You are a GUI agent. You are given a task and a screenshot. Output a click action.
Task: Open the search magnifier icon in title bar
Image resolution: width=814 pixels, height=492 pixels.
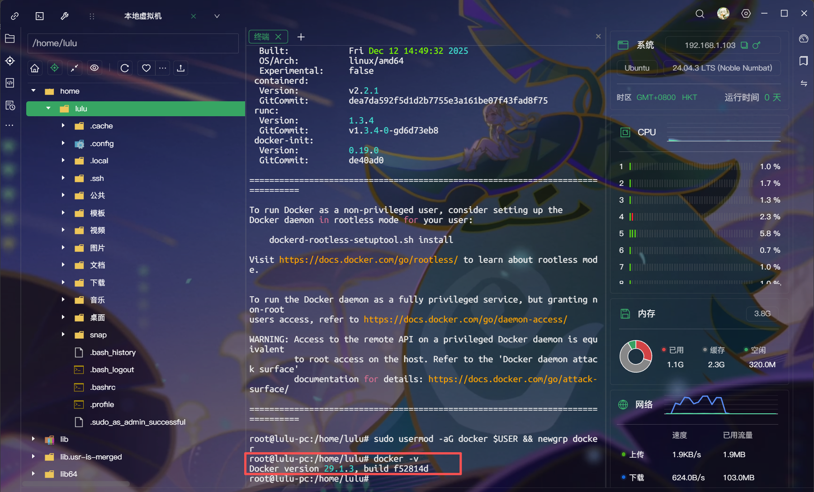coord(700,14)
